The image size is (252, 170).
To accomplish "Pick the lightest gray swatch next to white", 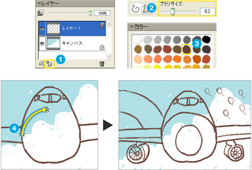I will pos(148,39).
